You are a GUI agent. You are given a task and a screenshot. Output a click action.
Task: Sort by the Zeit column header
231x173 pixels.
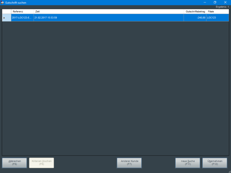click(109, 12)
